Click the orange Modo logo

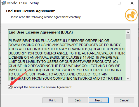131,15
